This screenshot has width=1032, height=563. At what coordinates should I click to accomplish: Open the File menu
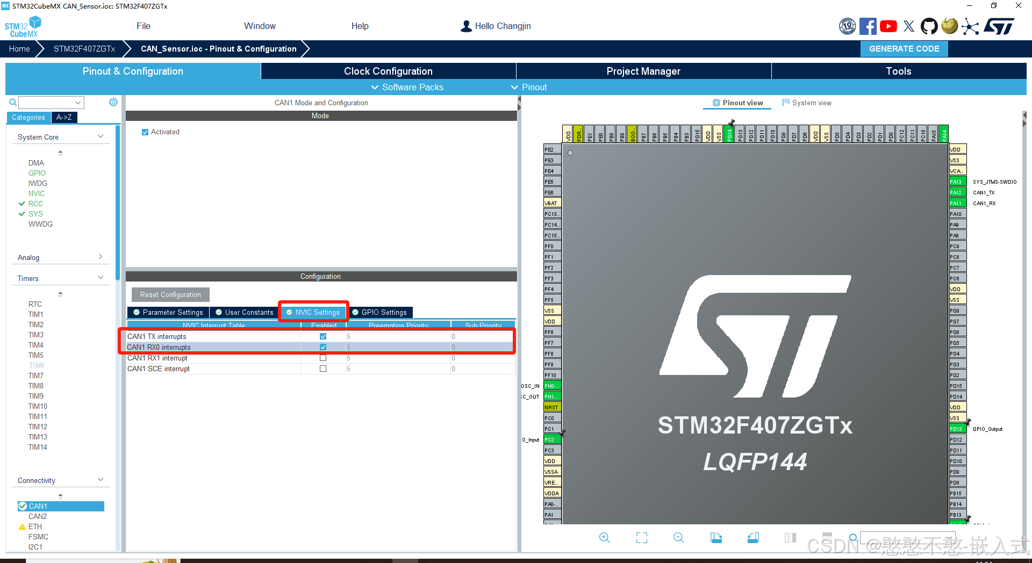coord(144,26)
